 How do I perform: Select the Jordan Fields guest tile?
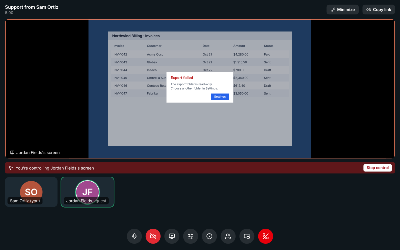[87, 192]
